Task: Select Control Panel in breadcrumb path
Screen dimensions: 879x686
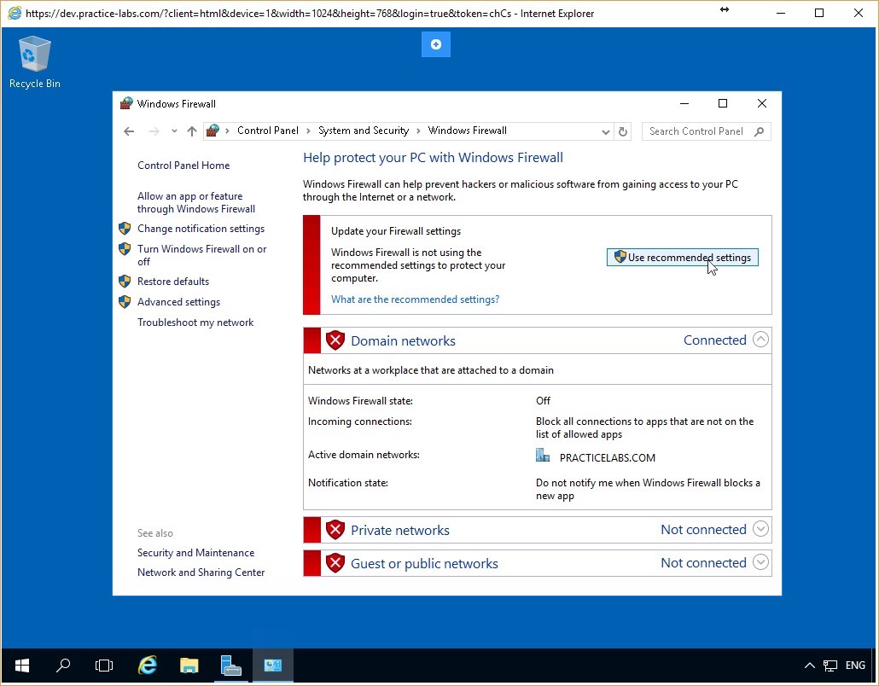Action: point(268,131)
